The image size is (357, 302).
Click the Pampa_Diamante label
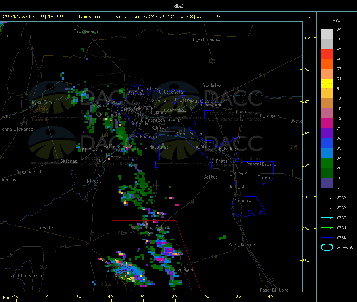click(17, 129)
